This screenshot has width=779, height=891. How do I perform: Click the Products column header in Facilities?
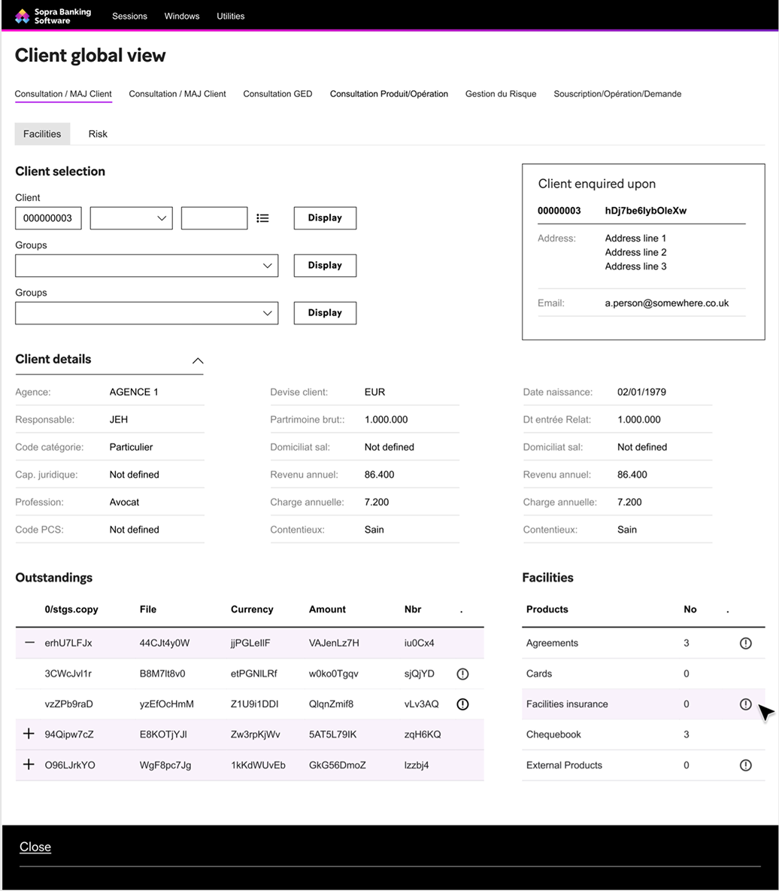tap(547, 610)
